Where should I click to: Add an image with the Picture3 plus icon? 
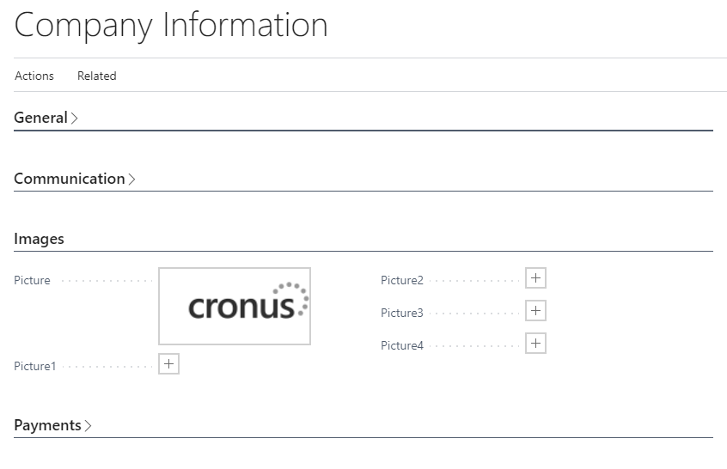pos(535,310)
